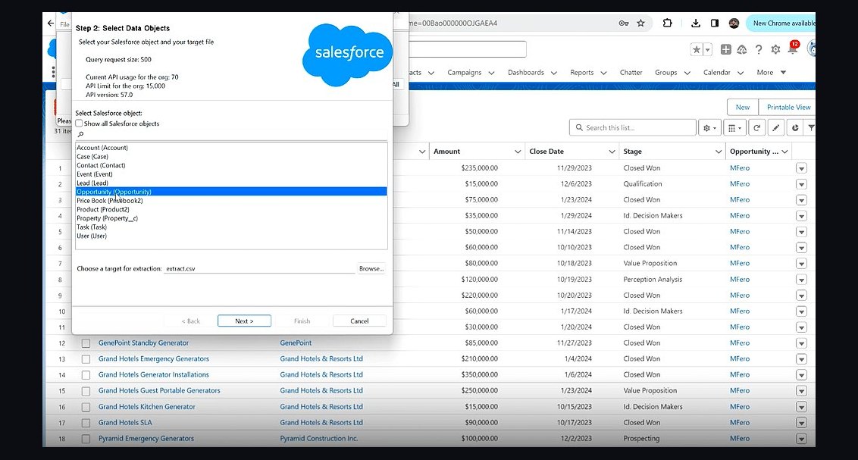This screenshot has width=858, height=460.
Task: Click the inline edit pencil icon
Action: click(776, 128)
